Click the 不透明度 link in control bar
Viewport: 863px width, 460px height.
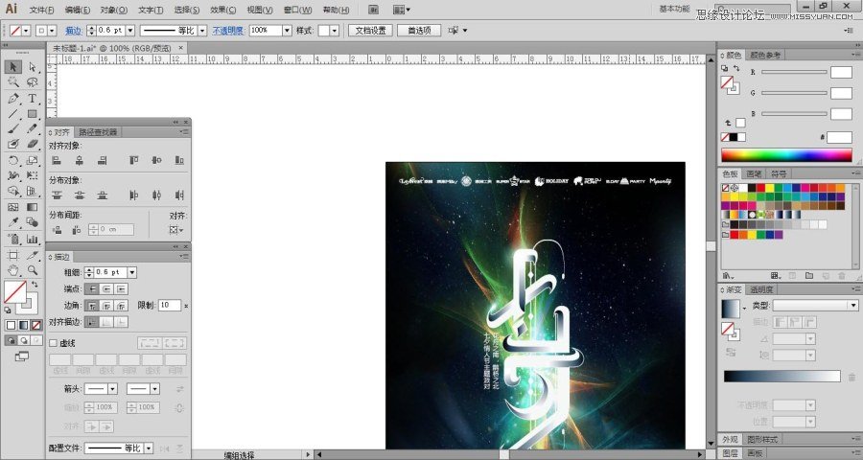tap(228, 32)
